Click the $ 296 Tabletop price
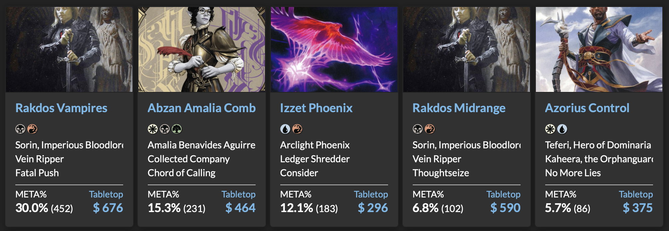Viewport: 669px width, 231px height. 373,208
